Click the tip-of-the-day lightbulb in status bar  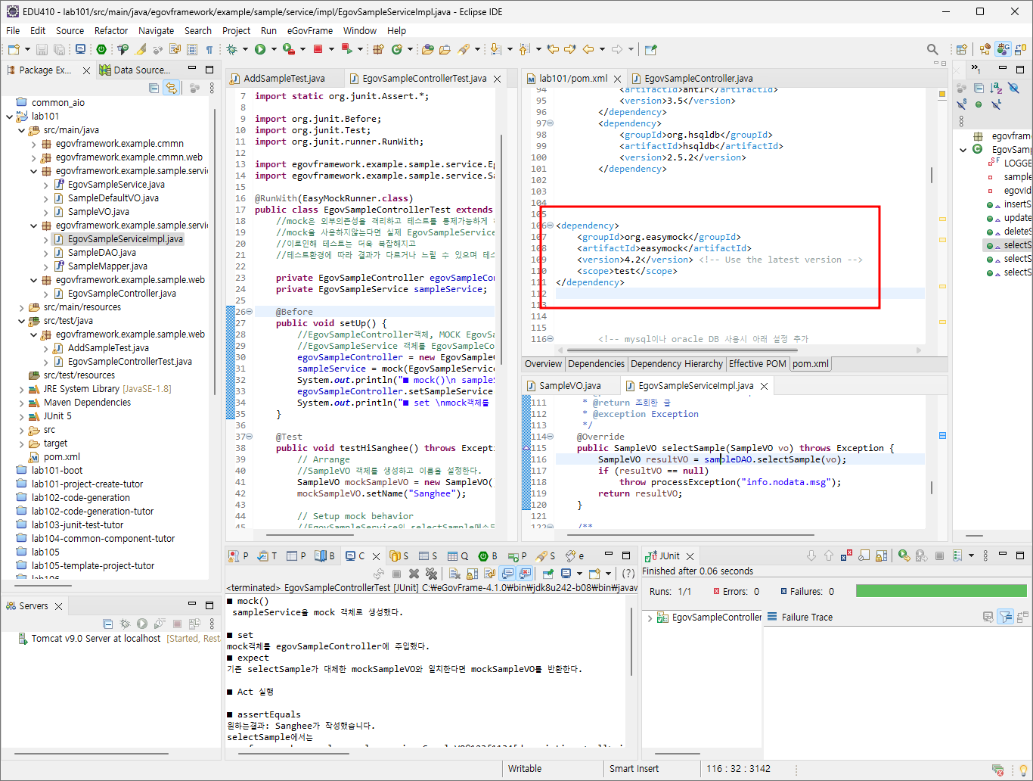[x=1023, y=770]
